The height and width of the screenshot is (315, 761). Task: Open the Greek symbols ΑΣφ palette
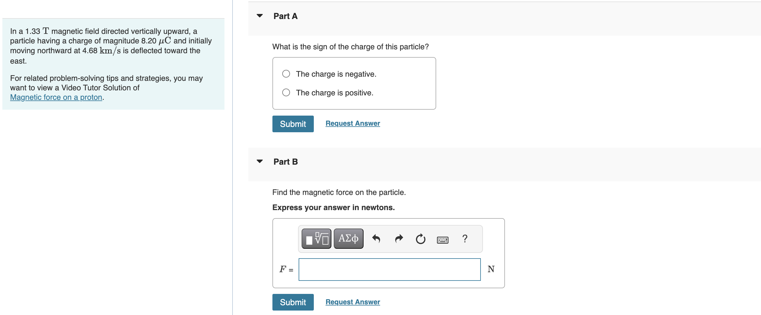click(x=348, y=238)
